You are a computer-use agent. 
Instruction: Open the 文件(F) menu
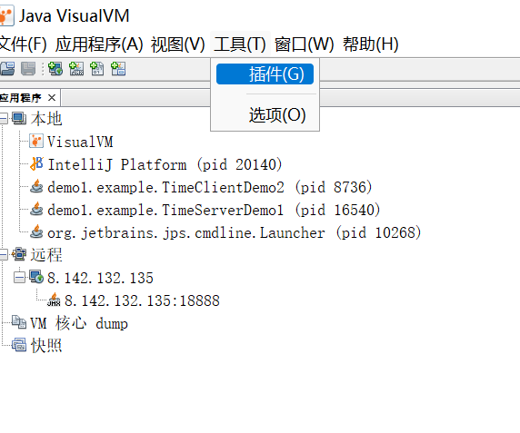point(23,44)
